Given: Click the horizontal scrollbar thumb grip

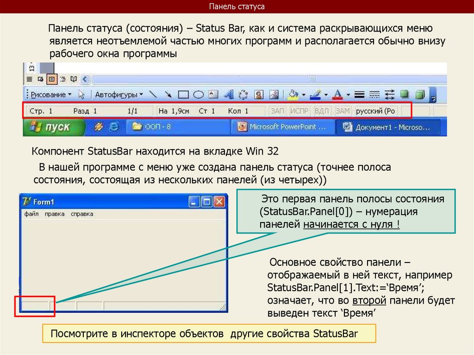Looking at the screenshot, I should tap(312, 79).
